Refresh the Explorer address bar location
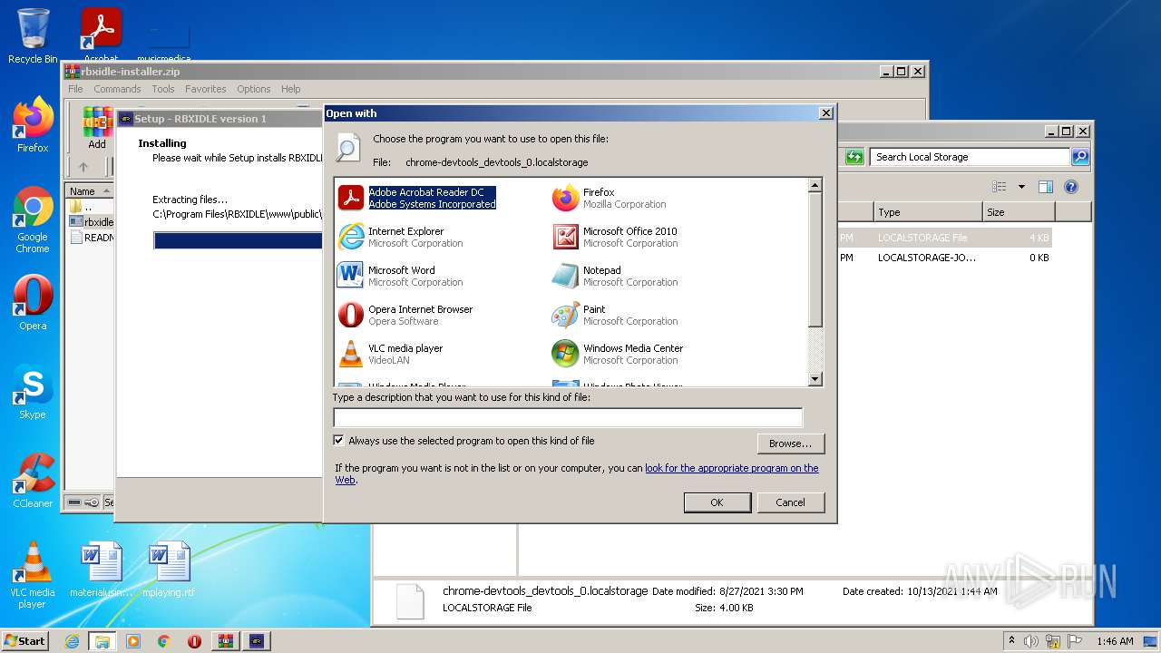The height and width of the screenshot is (653, 1161). pyautogui.click(x=854, y=157)
